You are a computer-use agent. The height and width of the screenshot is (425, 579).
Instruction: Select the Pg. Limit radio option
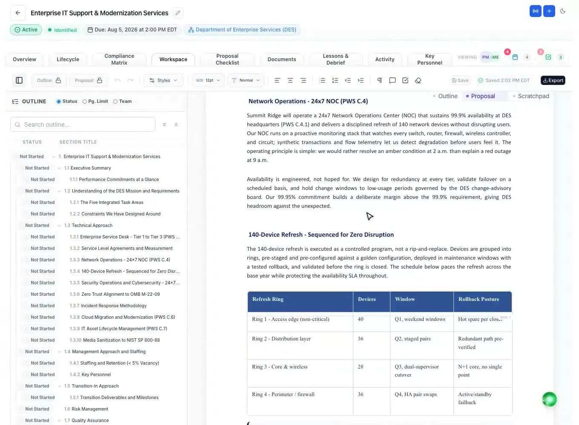(95, 102)
